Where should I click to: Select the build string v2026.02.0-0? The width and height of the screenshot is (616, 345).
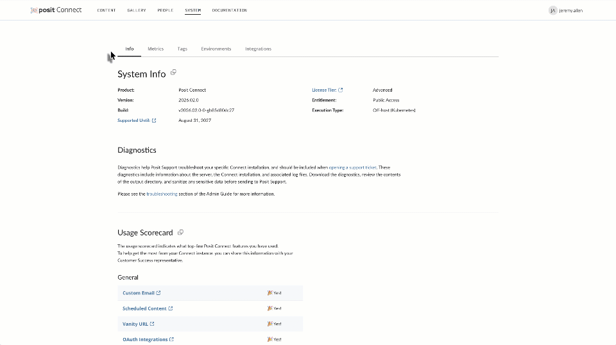pyautogui.click(x=206, y=110)
